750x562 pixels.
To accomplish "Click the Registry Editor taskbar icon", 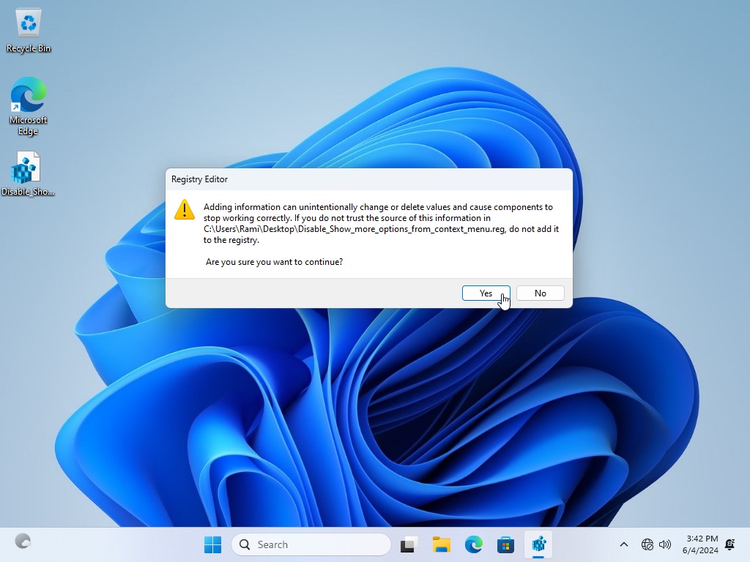I will click(538, 544).
